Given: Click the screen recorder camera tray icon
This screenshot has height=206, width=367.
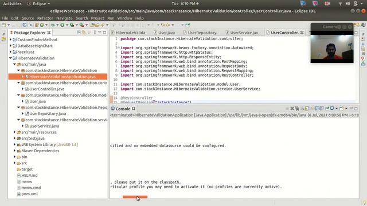Looking at the screenshot, I should (x=327, y=3).
